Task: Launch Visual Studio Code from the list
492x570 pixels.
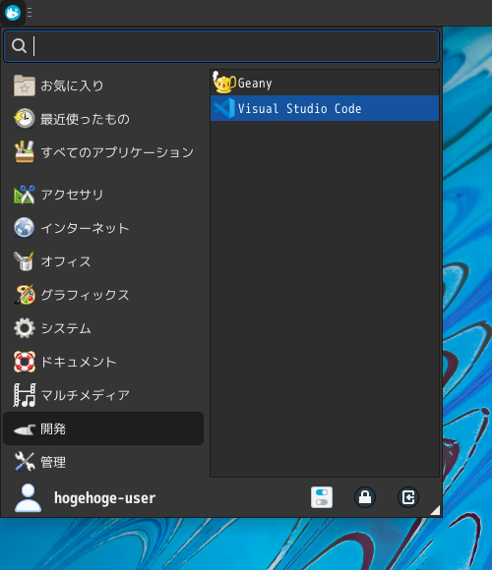Action: click(x=325, y=108)
